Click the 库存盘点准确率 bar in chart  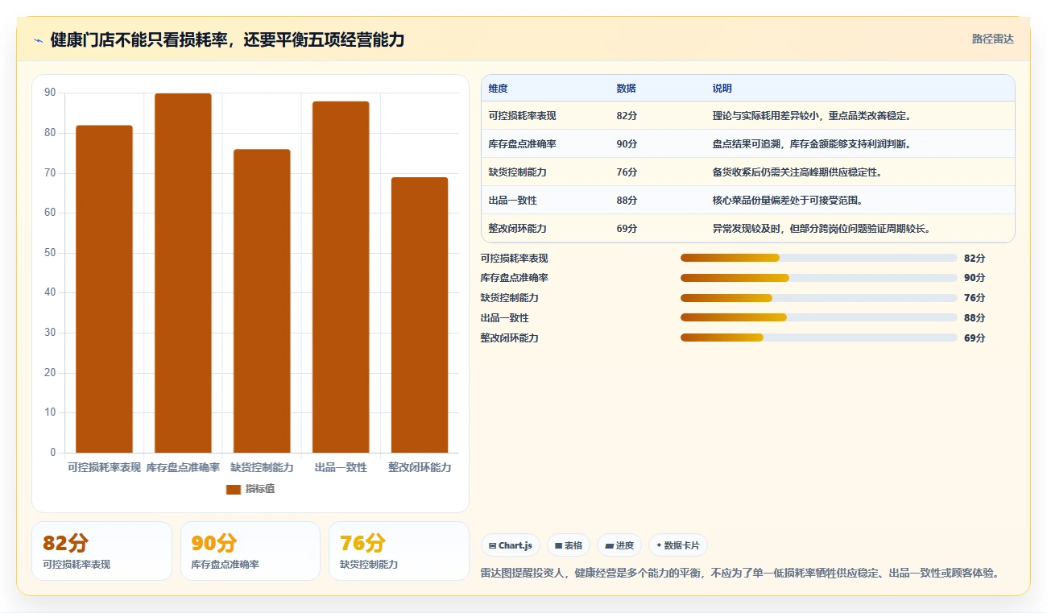coord(183,273)
